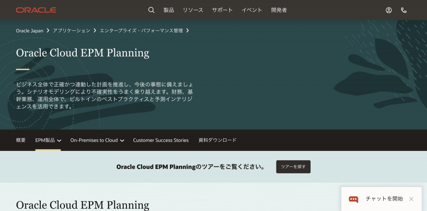This screenshot has width=427, height=211.
Task: Click the Oracle Cloud EPM Planning banner heading
Action: tap(83, 53)
